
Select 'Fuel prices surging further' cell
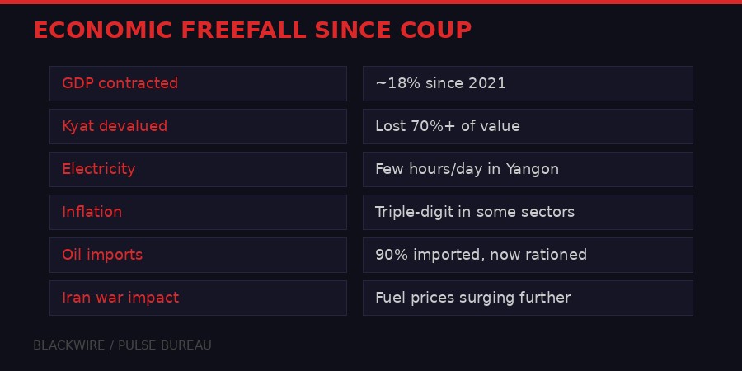coord(528,298)
